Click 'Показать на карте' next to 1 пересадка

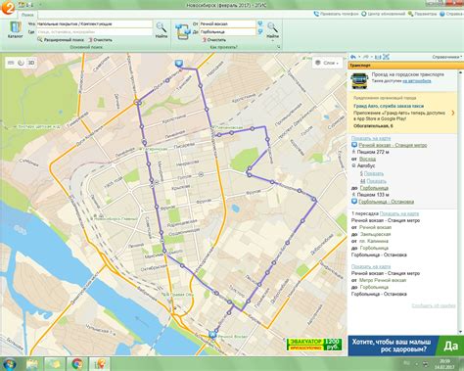point(399,213)
